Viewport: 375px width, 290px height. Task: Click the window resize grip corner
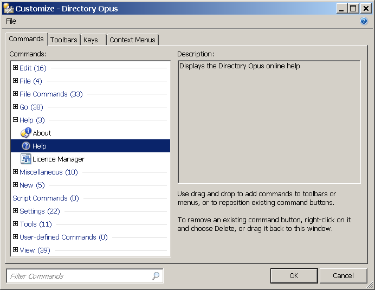pos(370,285)
